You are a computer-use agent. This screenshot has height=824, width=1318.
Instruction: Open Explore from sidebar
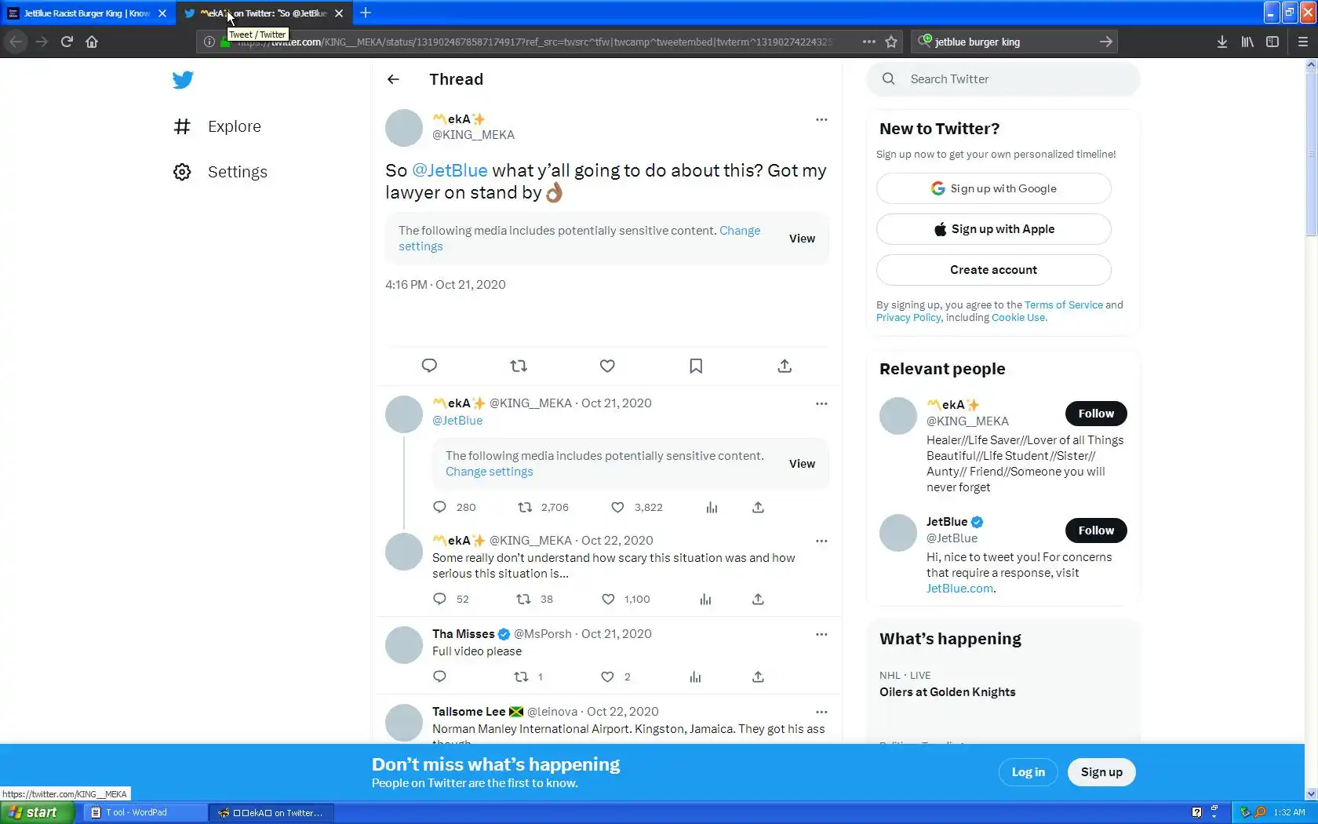pos(217,126)
